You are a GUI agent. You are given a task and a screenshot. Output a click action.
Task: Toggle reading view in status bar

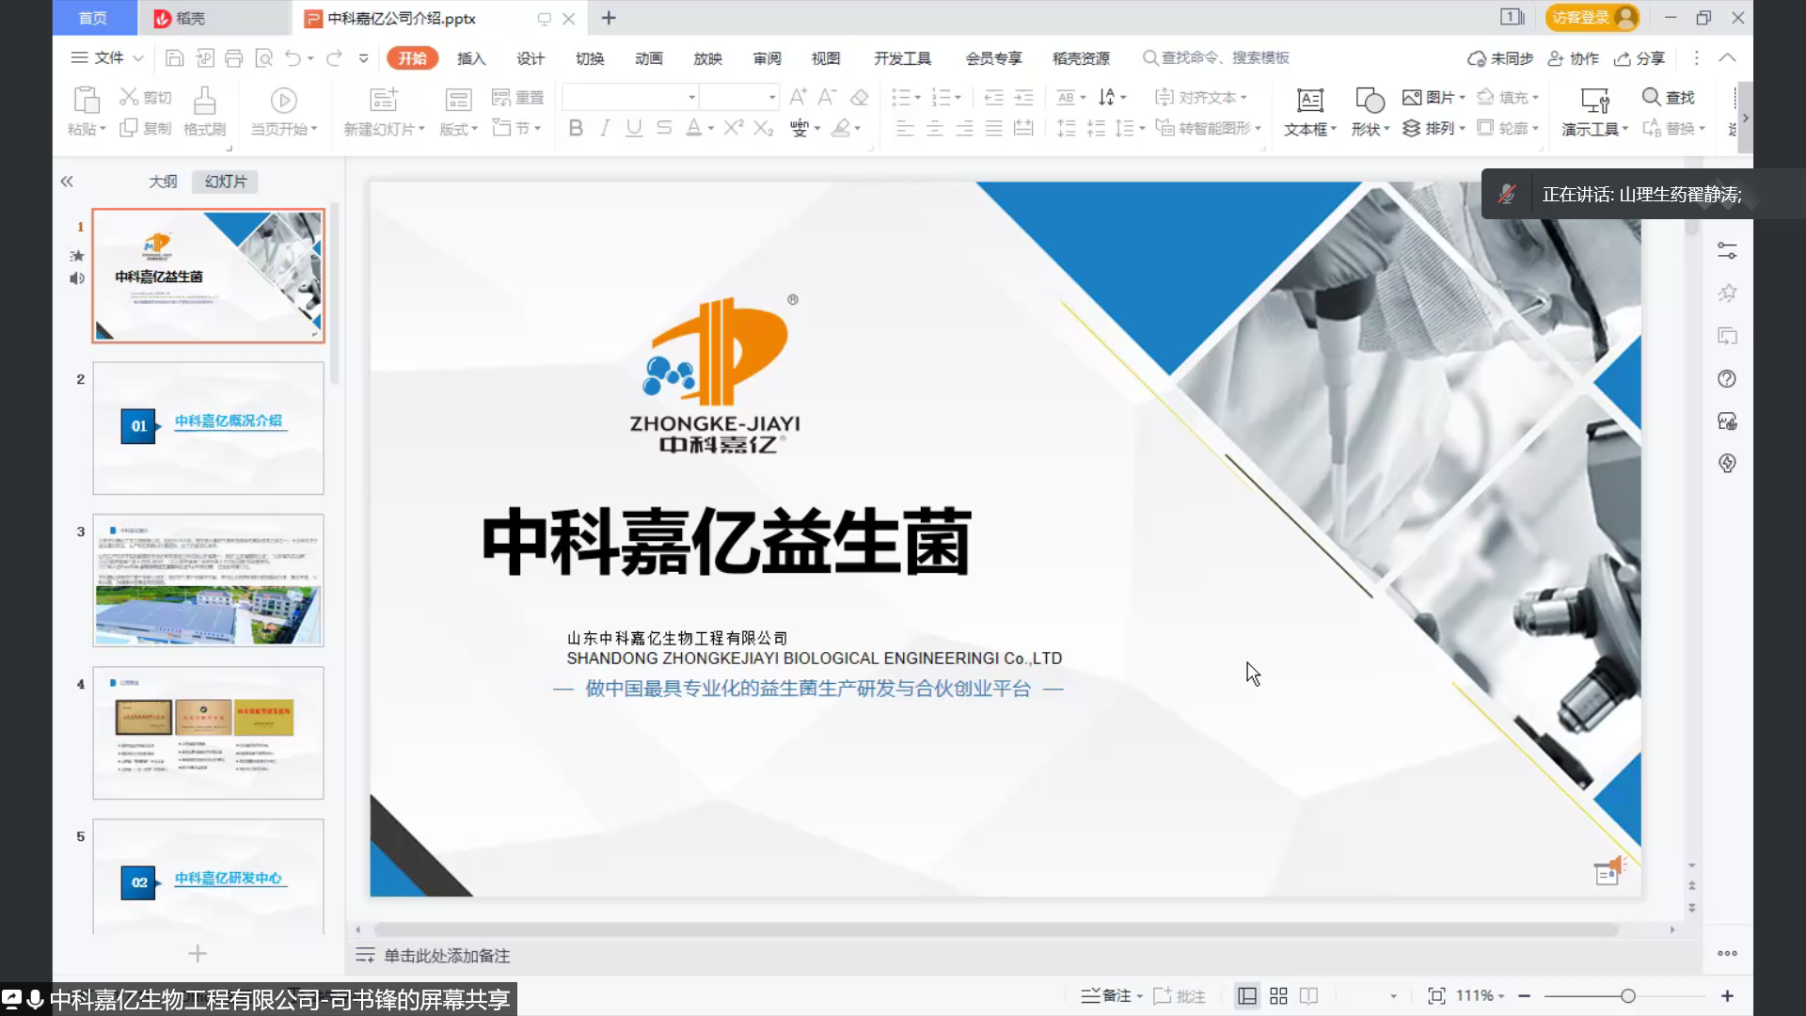(1308, 996)
